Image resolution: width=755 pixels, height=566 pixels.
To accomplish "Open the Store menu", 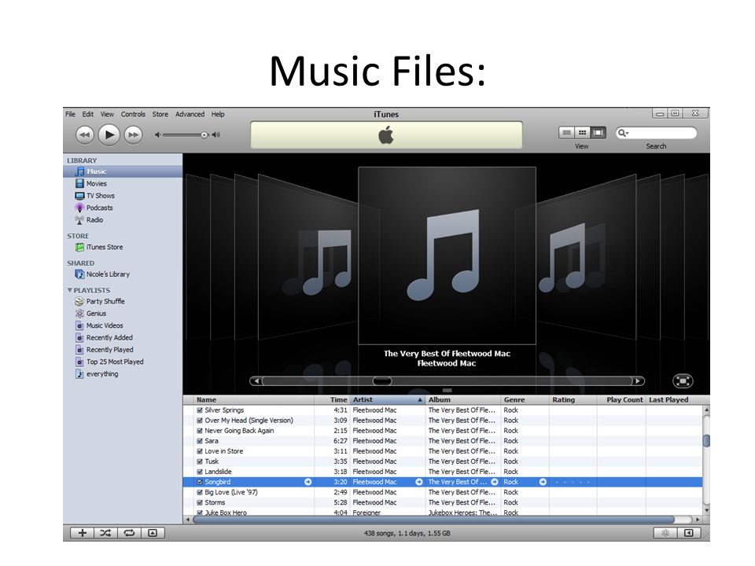I will (160, 114).
